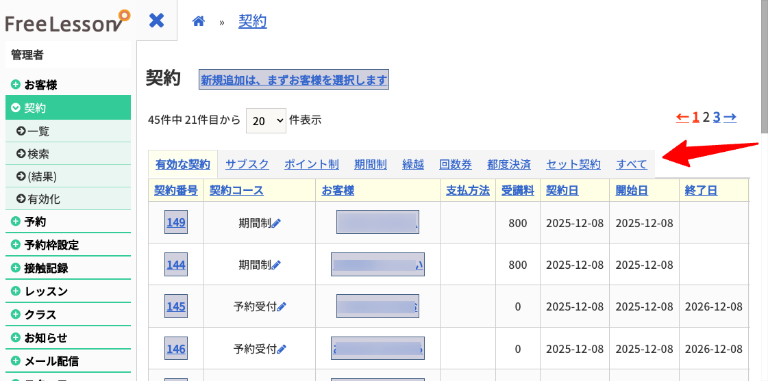
Task: Click the home icon in breadcrumb
Action: pyautogui.click(x=199, y=21)
